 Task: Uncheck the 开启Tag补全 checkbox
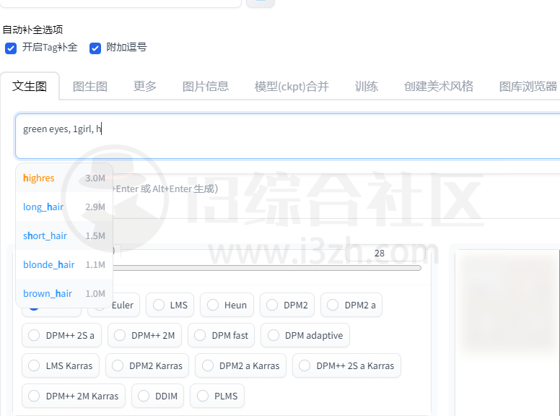[x=11, y=48]
